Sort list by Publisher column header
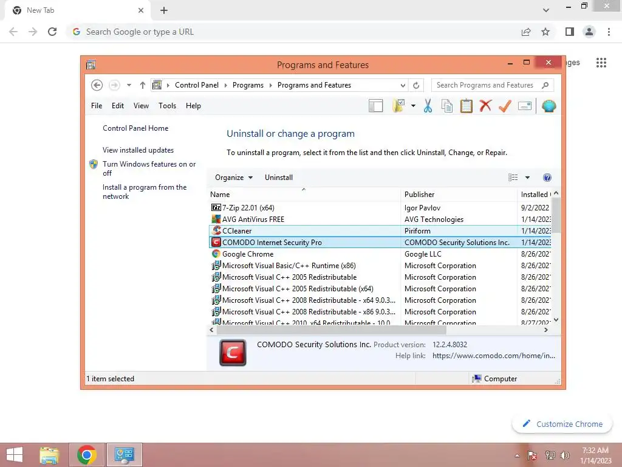 pos(459,194)
